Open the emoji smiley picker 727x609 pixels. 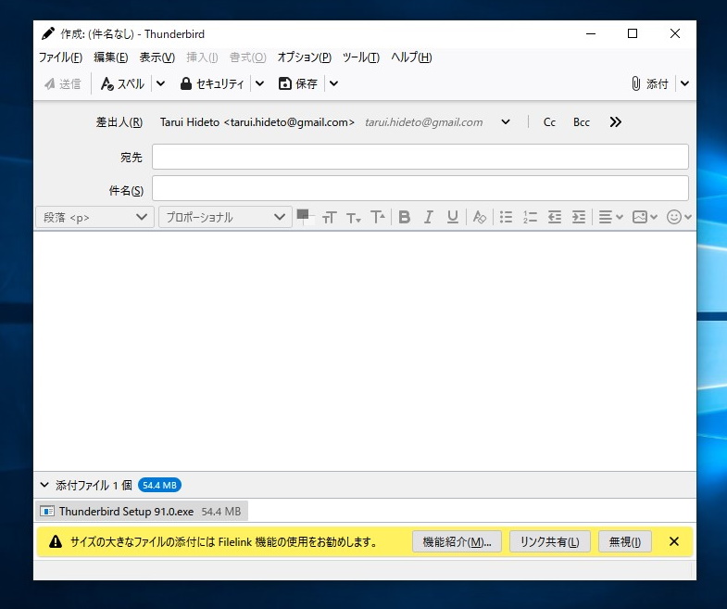(x=679, y=217)
